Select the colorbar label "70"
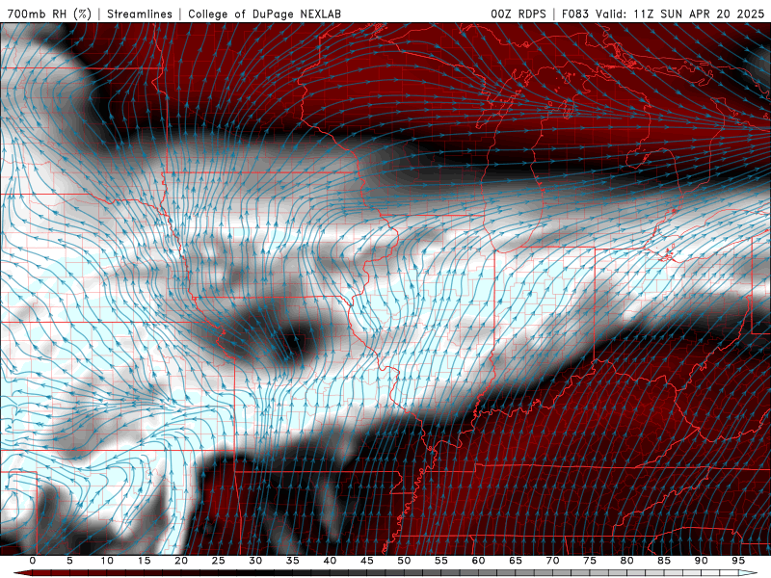771x578 pixels. click(552, 561)
